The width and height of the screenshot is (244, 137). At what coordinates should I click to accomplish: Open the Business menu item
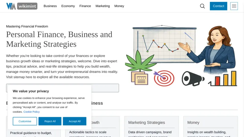click(50, 6)
